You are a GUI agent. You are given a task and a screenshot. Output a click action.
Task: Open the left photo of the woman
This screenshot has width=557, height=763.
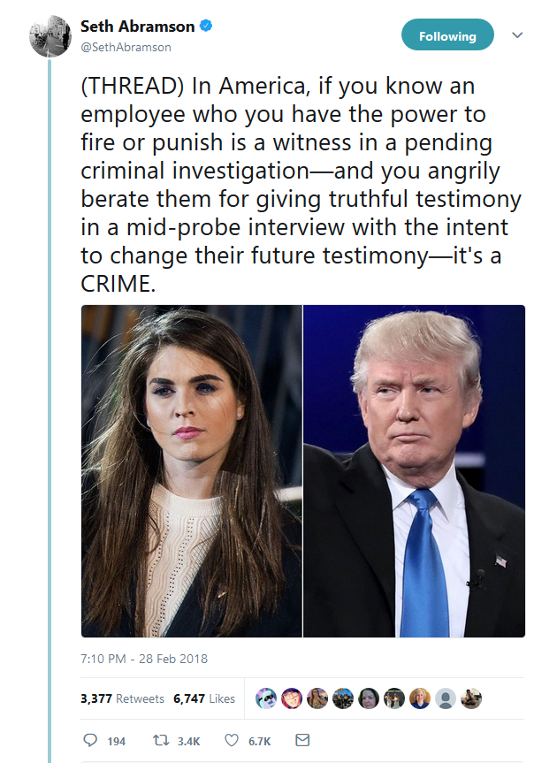[191, 470]
